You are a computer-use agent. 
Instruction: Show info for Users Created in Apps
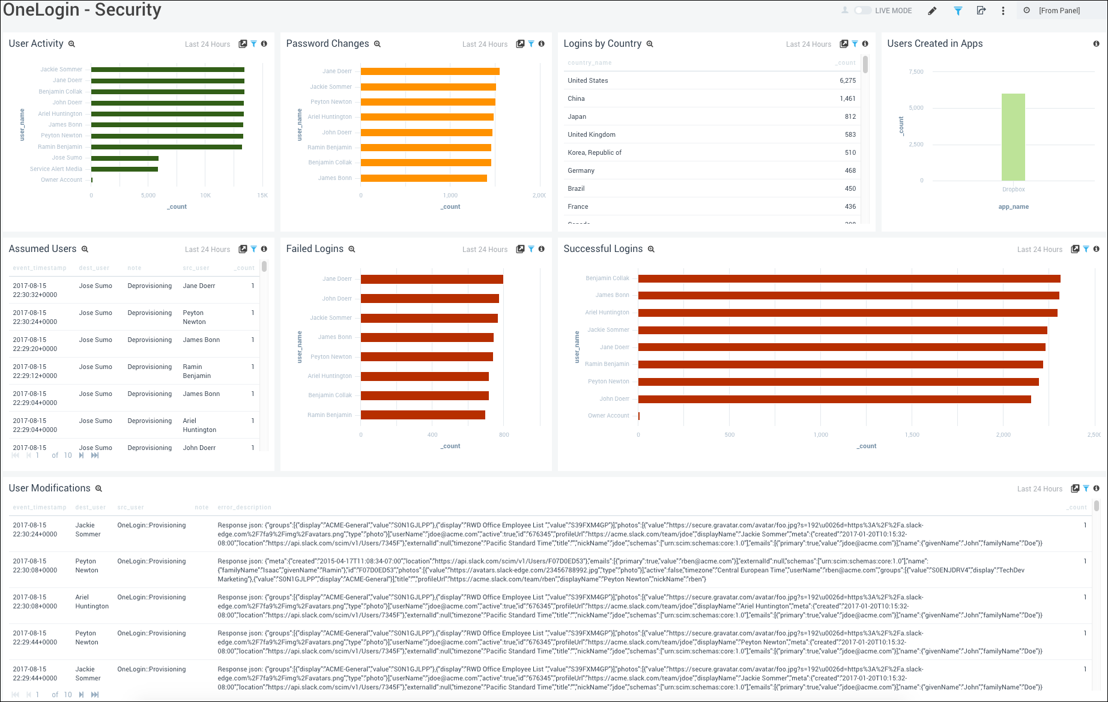pos(1096,44)
